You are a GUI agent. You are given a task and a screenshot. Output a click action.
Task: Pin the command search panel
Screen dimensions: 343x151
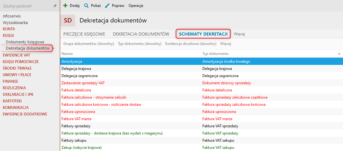click(55, 6)
